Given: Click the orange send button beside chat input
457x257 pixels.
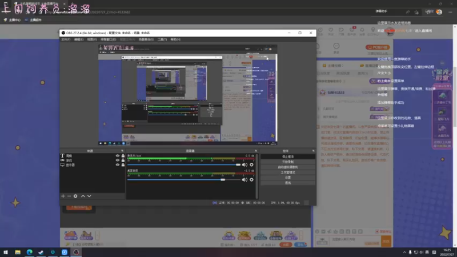Looking at the screenshot, I should pyautogui.click(x=386, y=241).
